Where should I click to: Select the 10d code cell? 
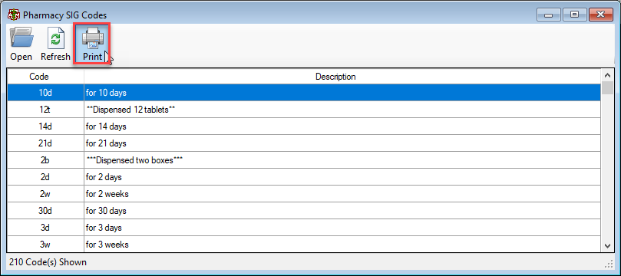click(x=45, y=94)
